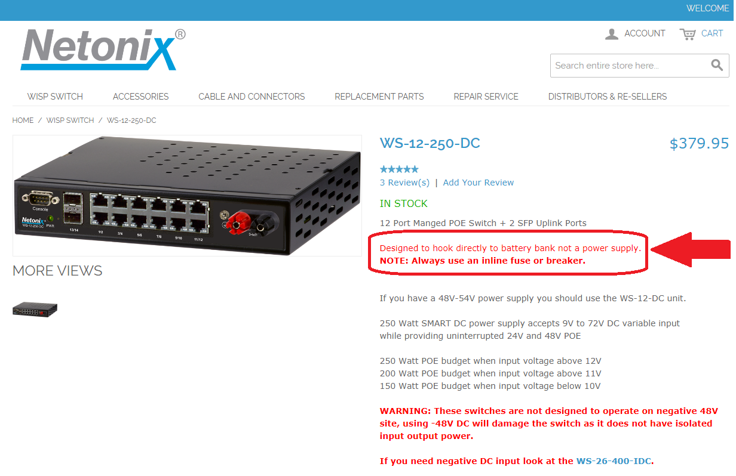The height and width of the screenshot is (476, 736).
Task: Open DISTRIBUTORS & RE-SELLERS menu
Action: (x=608, y=96)
